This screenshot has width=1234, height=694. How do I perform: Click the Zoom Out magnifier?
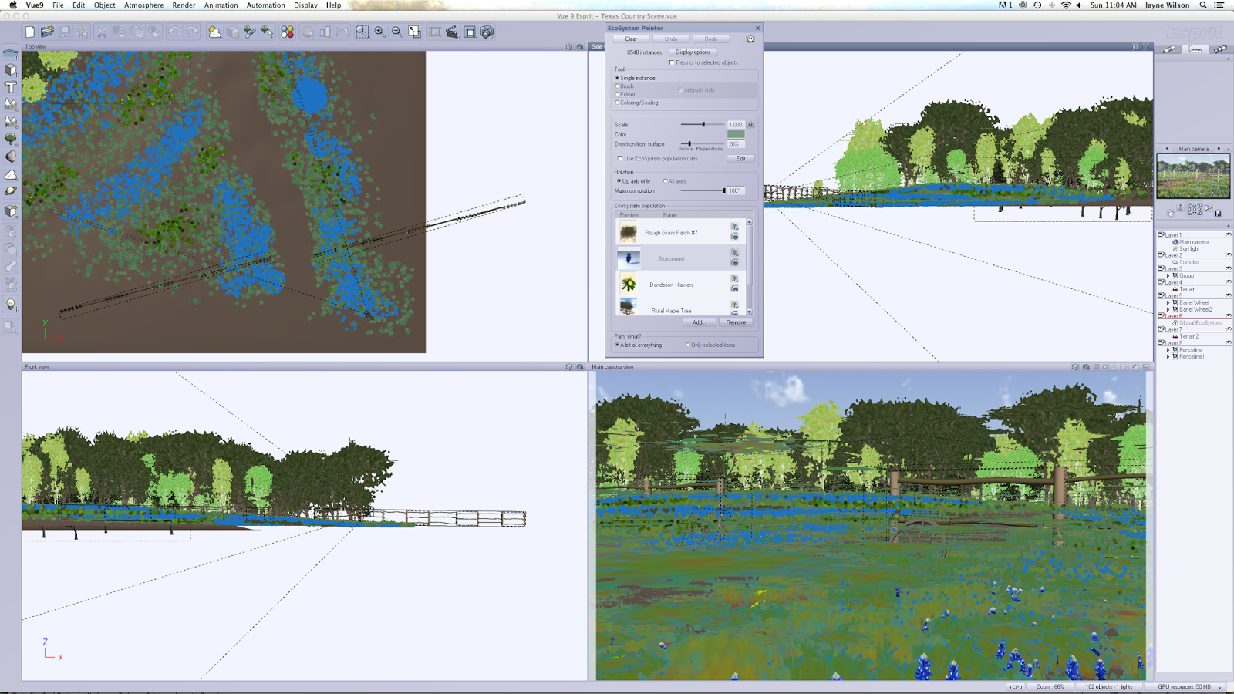(x=396, y=32)
